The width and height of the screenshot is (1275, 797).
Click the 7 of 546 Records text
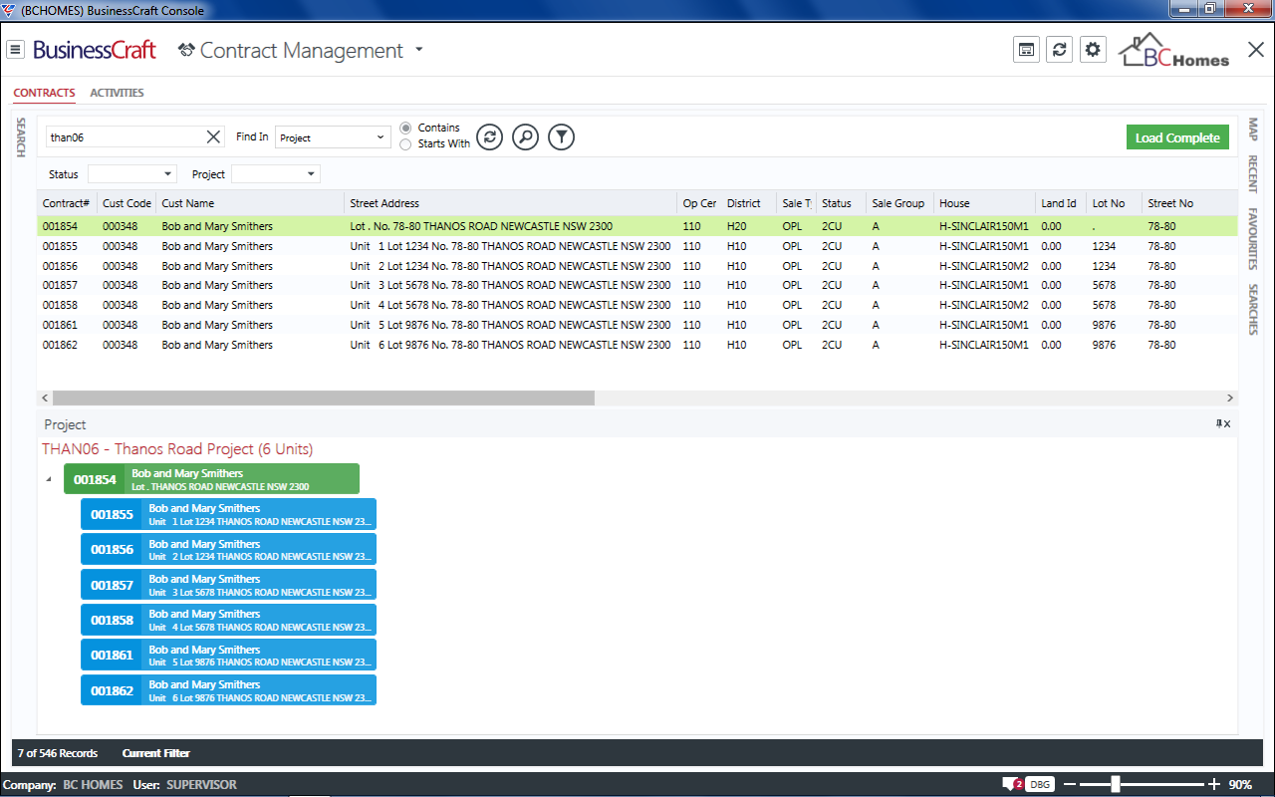coord(58,753)
